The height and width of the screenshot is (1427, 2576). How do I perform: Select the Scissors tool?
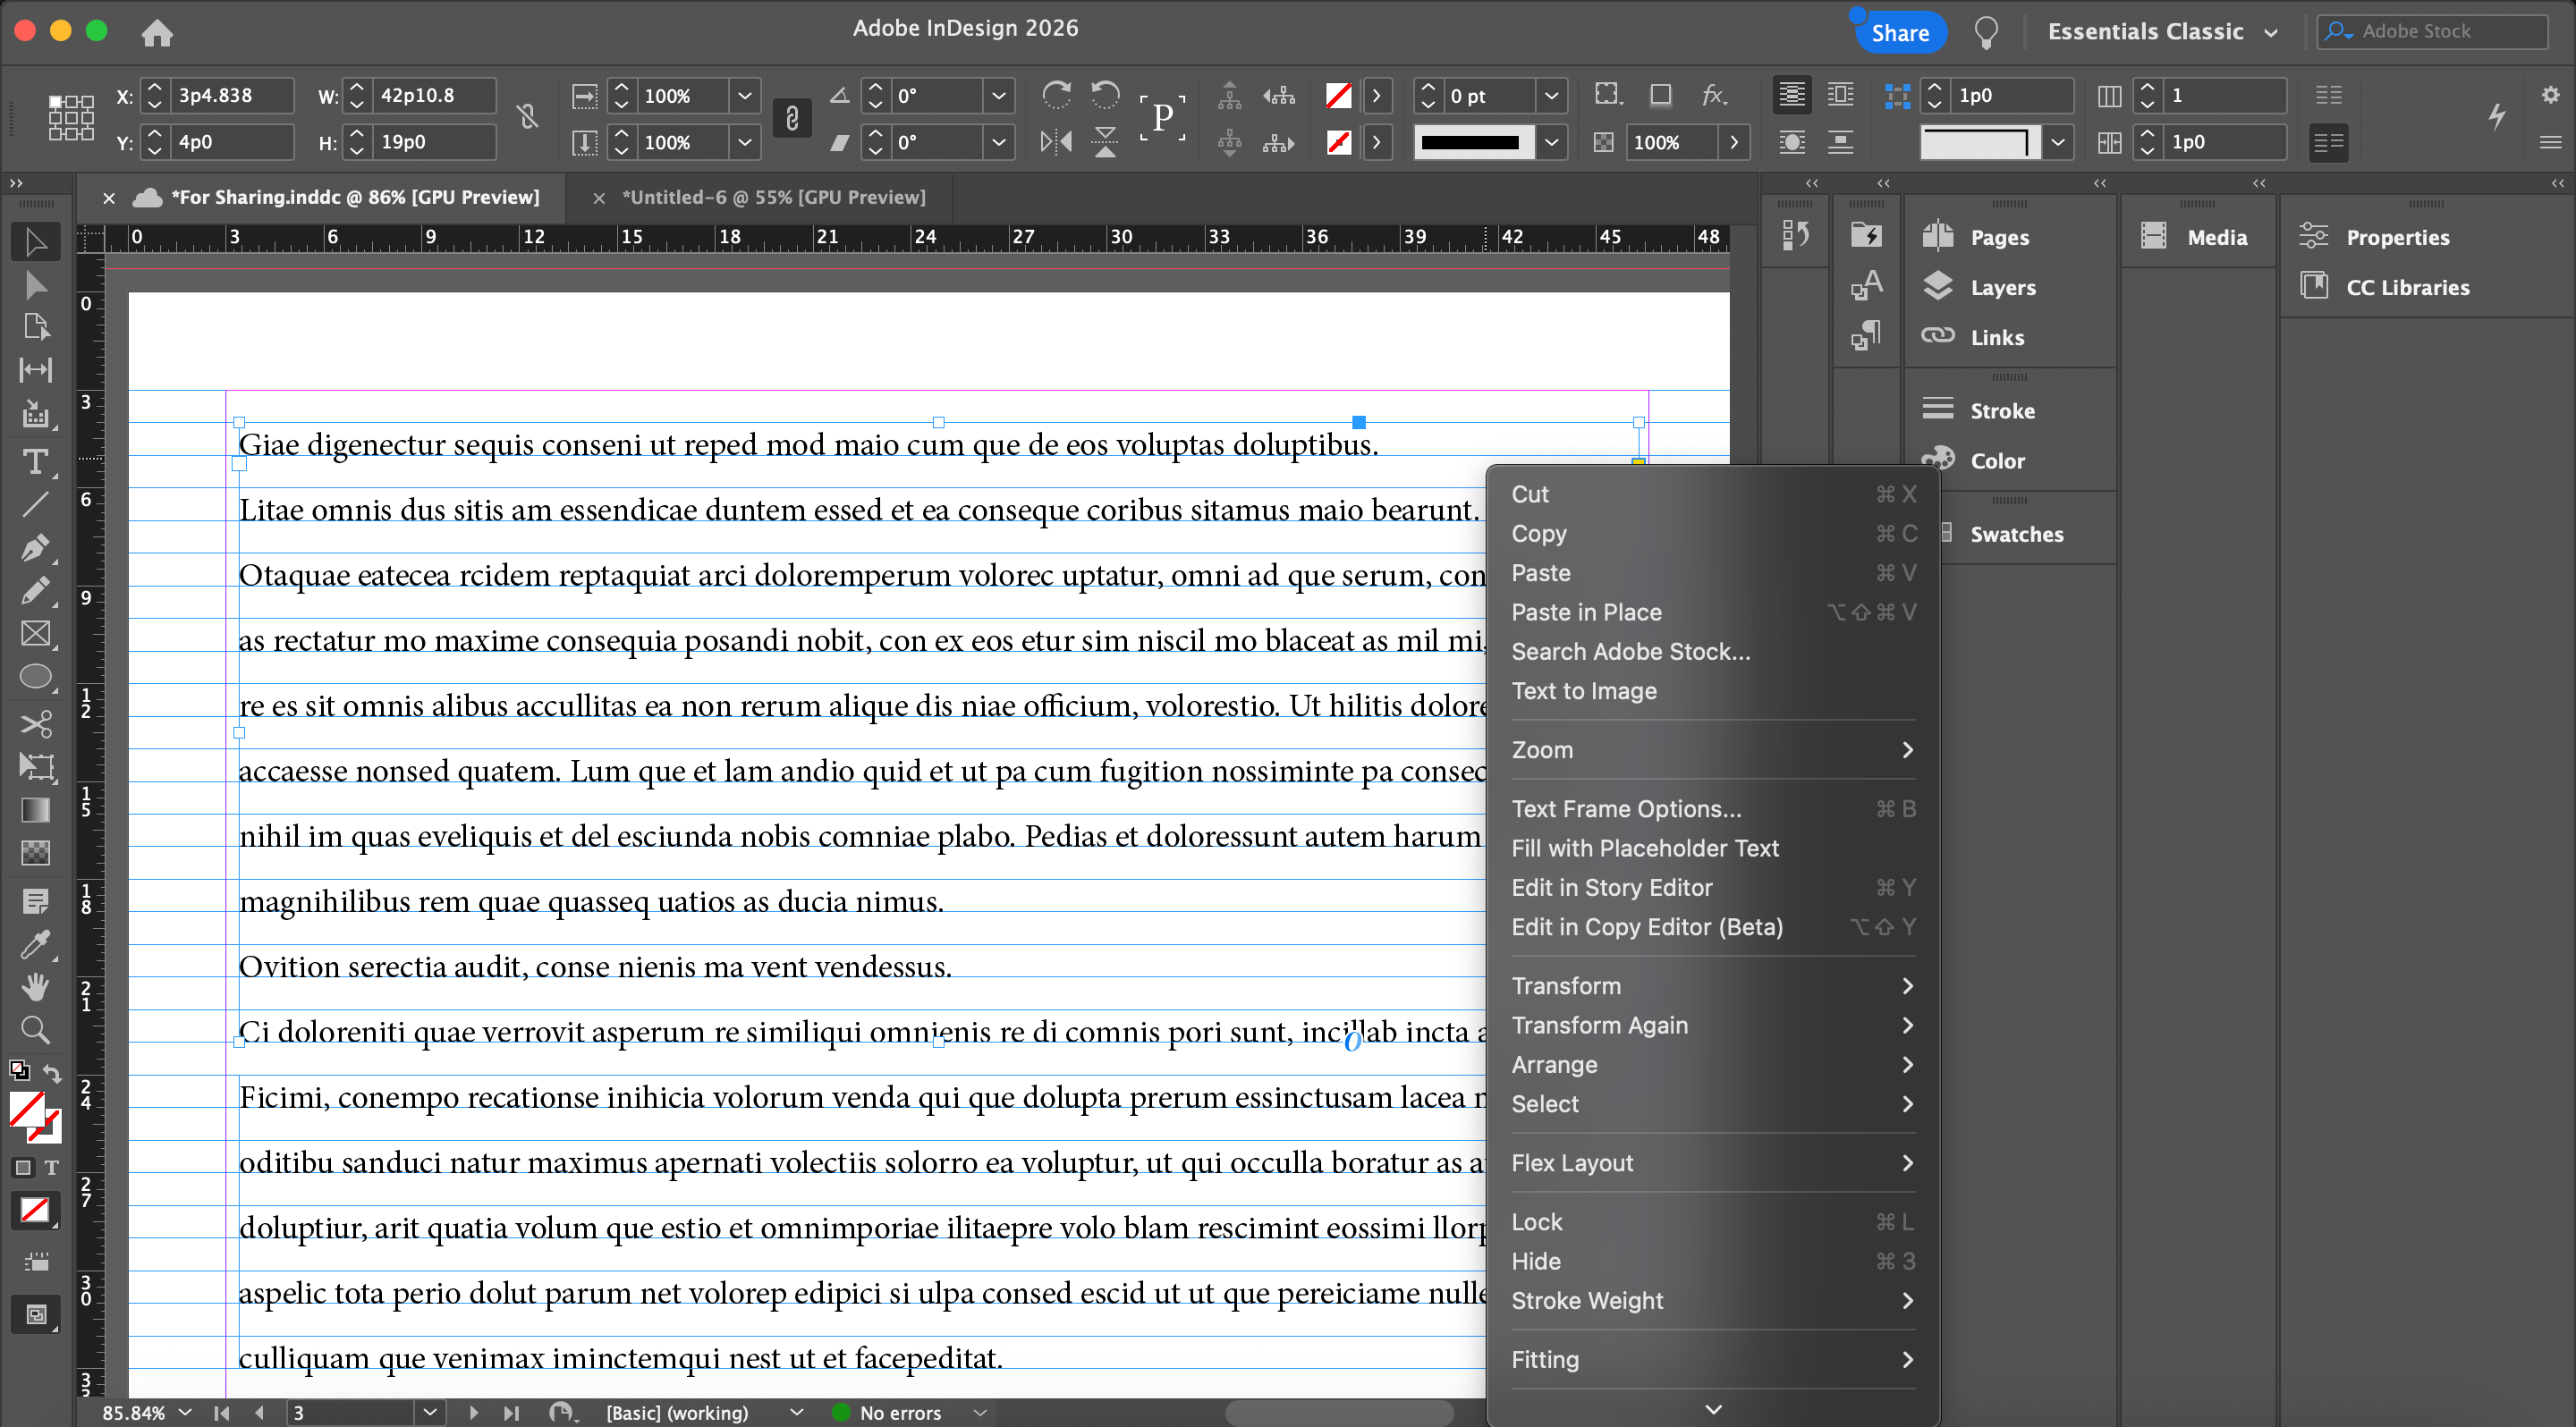pyautogui.click(x=35, y=722)
